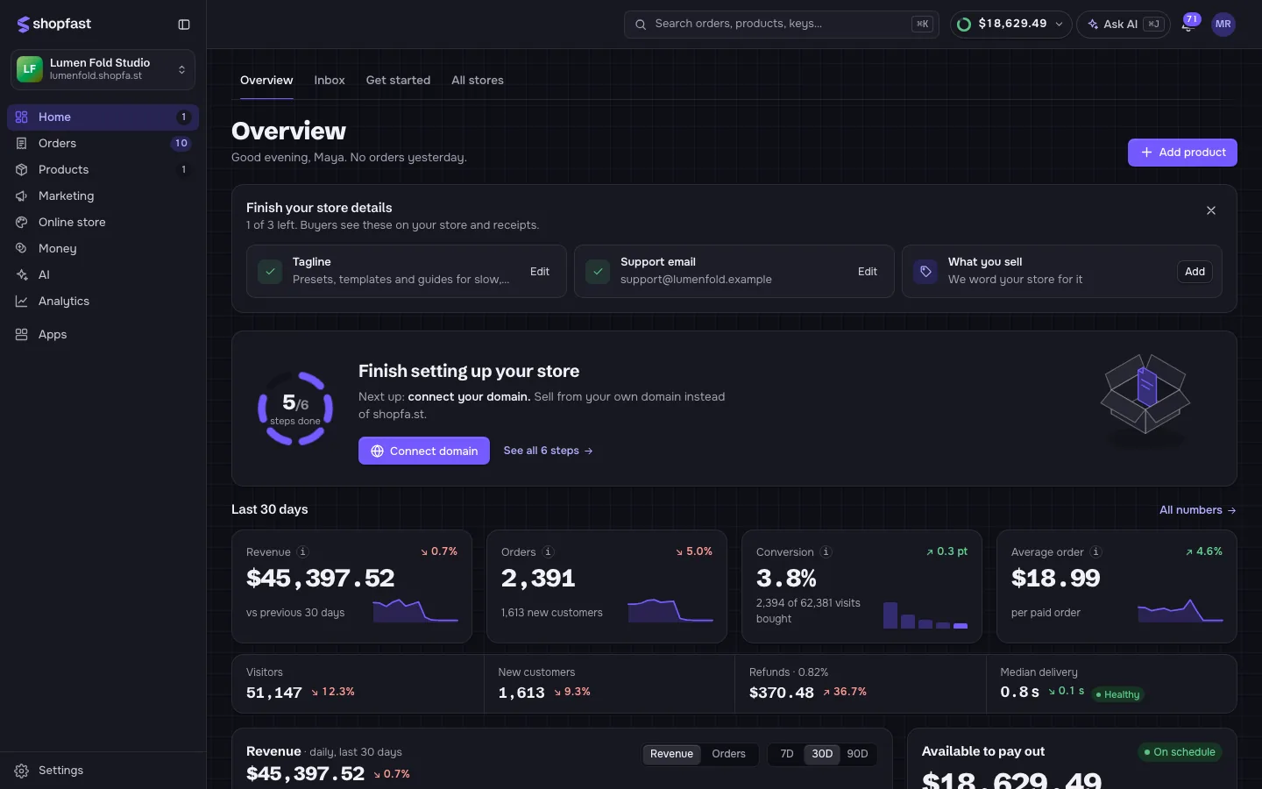Open the AI section in sidebar

(103, 275)
